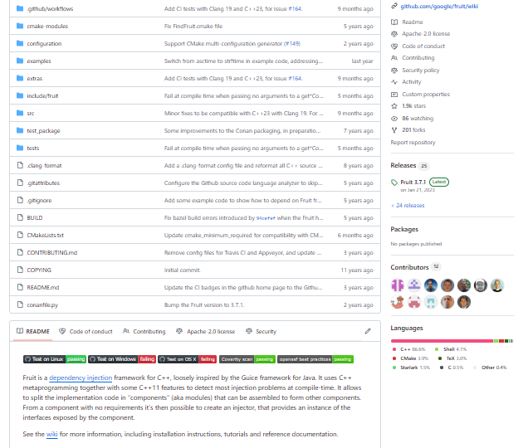
Task: Select the Security tab
Action: pyautogui.click(x=261, y=332)
